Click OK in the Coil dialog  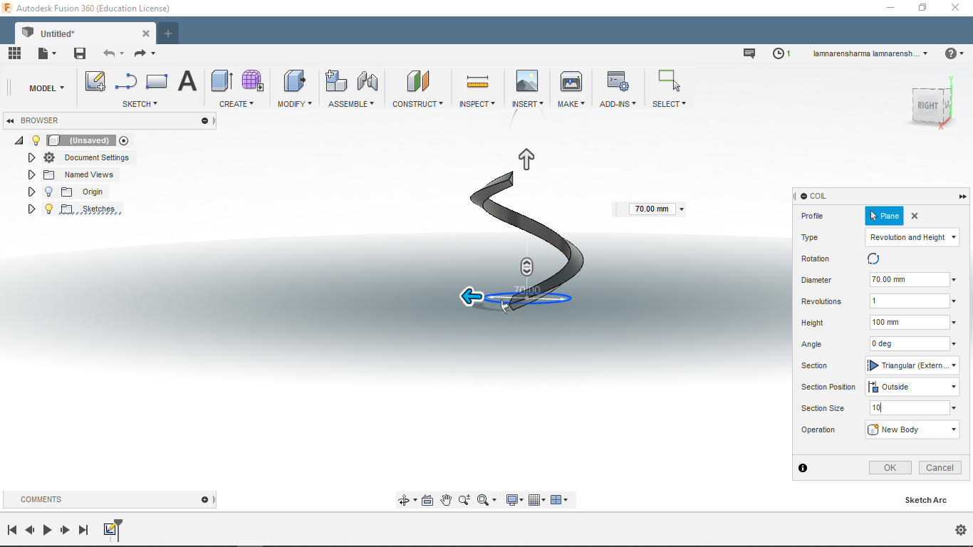(x=890, y=468)
